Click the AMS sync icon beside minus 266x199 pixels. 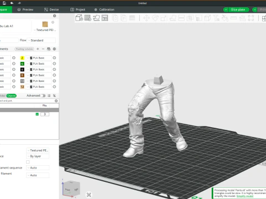point(49,49)
